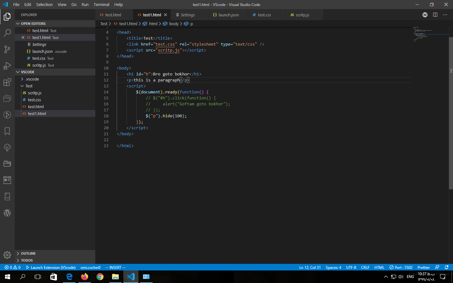This screenshot has width=453, height=283.
Task: Open the Run and Debug panel
Action: click(7, 66)
